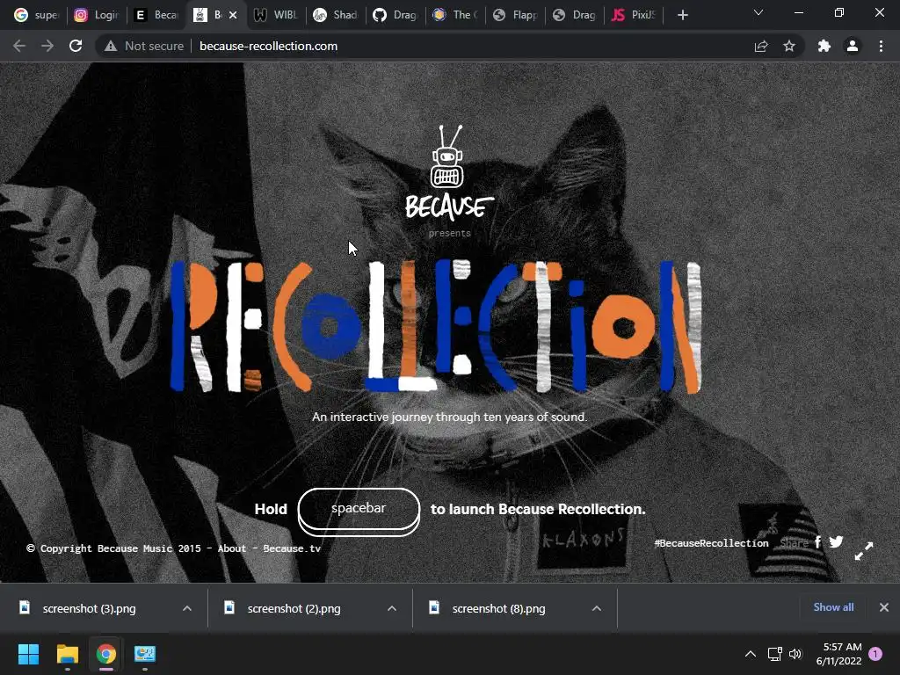Click the Chrome taskbar icon
Image resolution: width=900 pixels, height=675 pixels.
(106, 654)
